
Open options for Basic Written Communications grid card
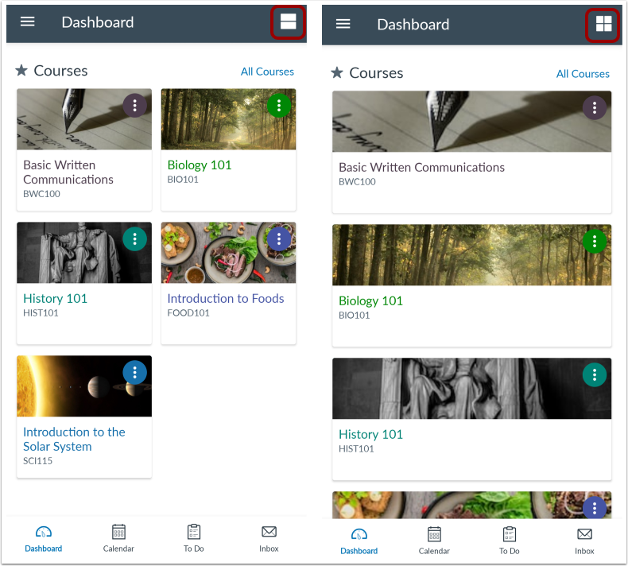point(134,106)
